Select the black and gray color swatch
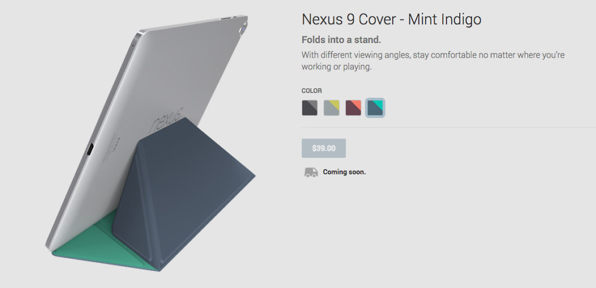Screen dimensions: 596x288 (x=310, y=108)
